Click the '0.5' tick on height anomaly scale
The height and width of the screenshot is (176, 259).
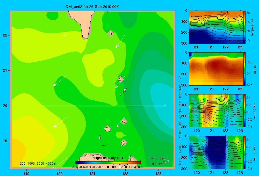pos(140,167)
